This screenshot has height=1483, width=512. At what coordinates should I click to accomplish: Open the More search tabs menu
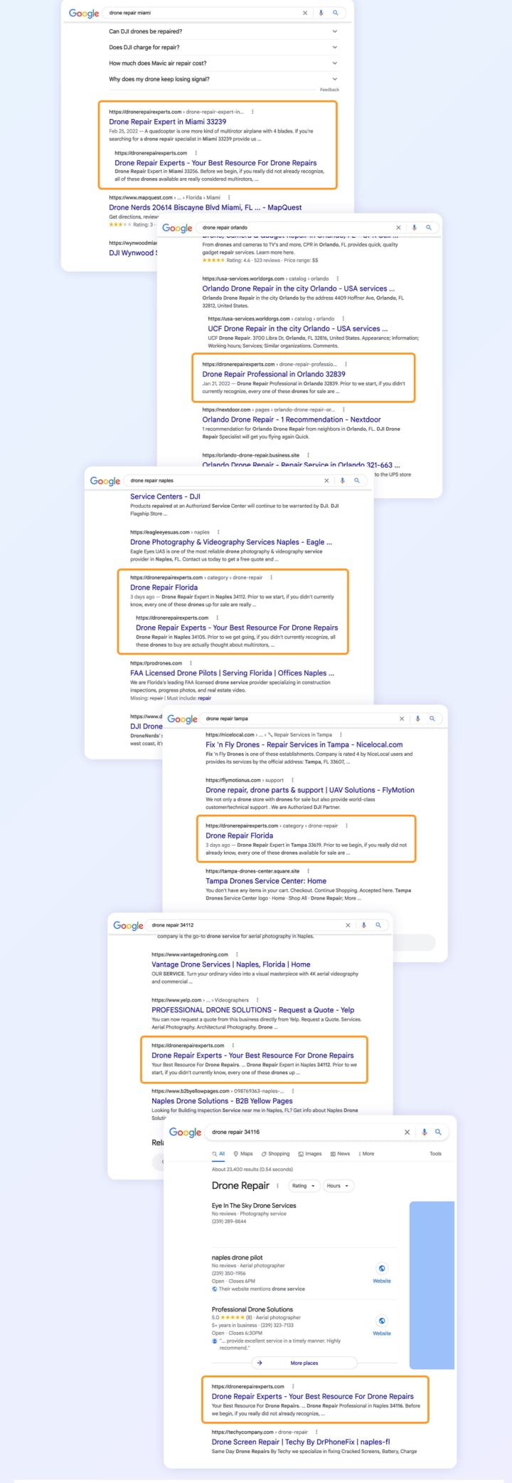tap(366, 1154)
